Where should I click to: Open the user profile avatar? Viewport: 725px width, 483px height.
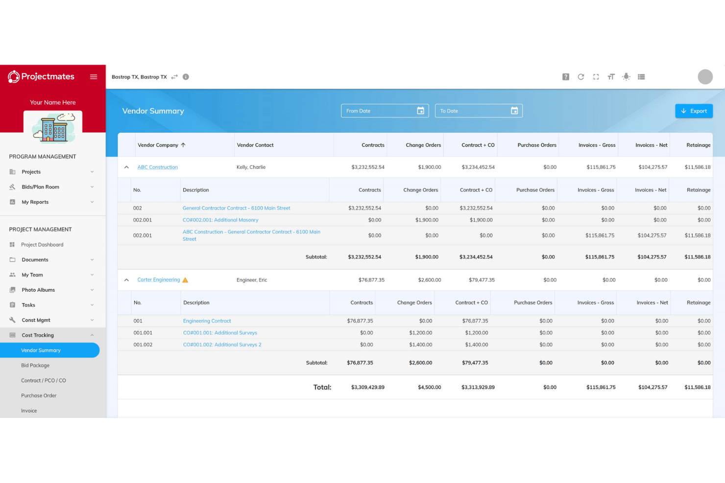click(x=705, y=77)
